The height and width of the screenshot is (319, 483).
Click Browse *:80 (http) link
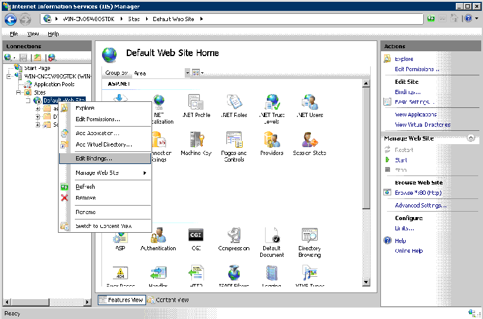(418, 193)
